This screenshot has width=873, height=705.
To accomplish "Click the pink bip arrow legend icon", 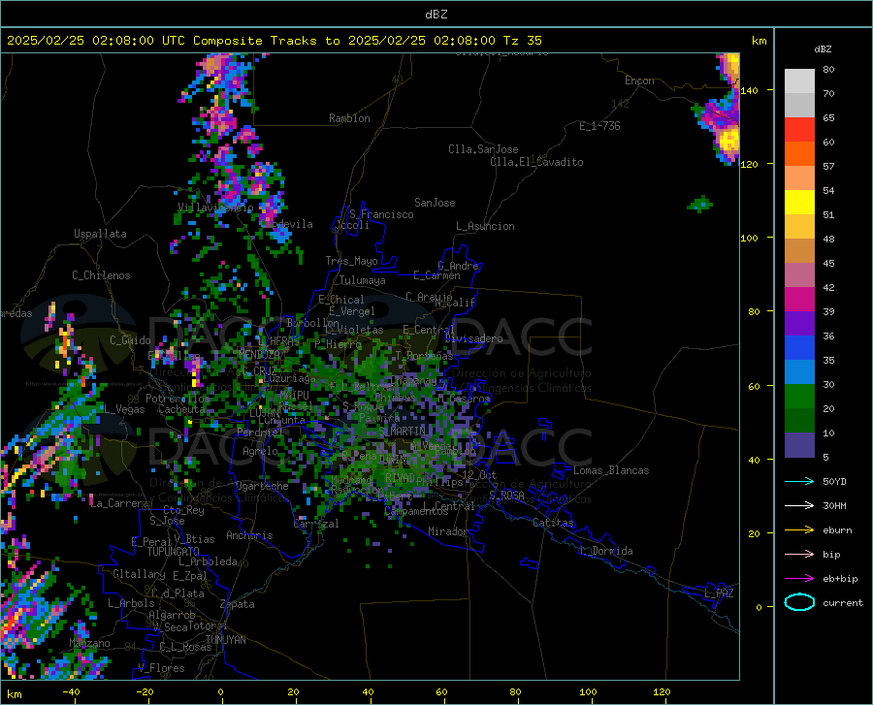I will [799, 555].
